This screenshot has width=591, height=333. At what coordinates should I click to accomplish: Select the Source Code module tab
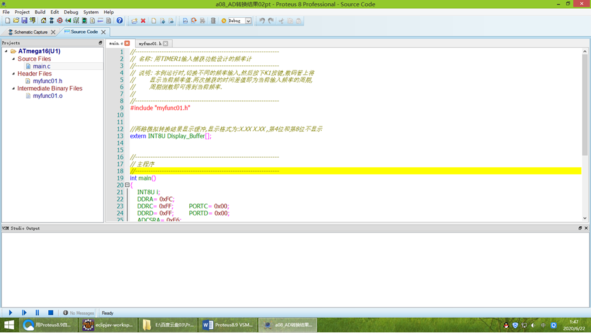point(84,32)
